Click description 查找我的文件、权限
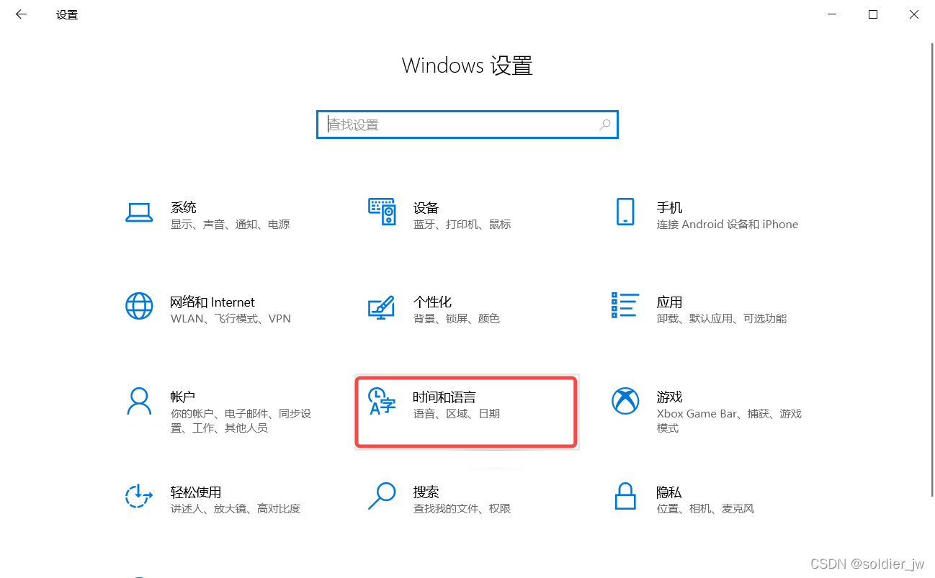The image size is (935, 578). pyautogui.click(x=462, y=509)
